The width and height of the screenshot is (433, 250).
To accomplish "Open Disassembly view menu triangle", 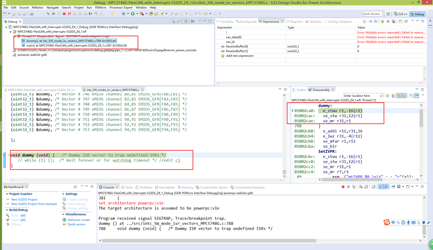I will (x=423, y=95).
